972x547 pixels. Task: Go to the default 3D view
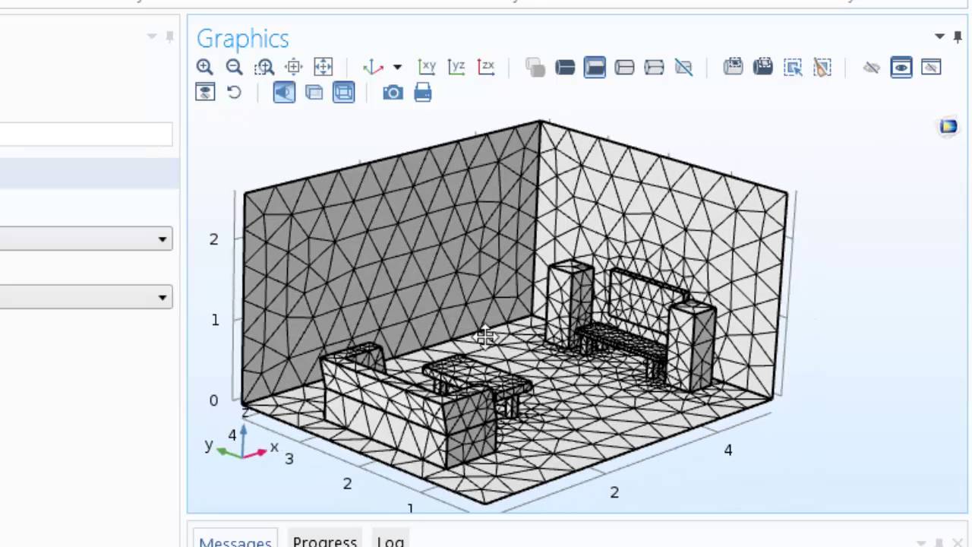(x=373, y=67)
